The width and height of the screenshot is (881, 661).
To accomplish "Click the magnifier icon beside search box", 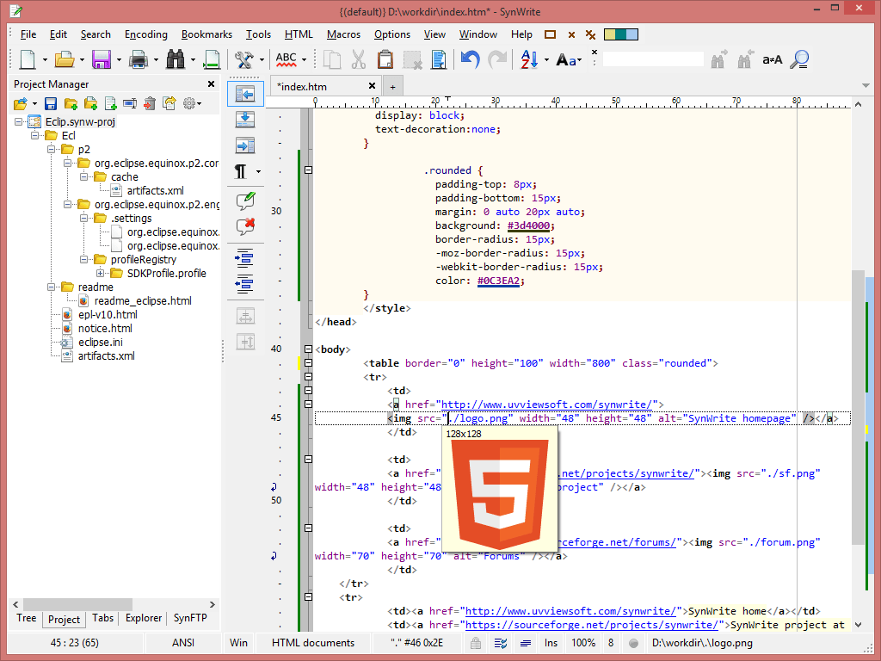I will coord(799,59).
